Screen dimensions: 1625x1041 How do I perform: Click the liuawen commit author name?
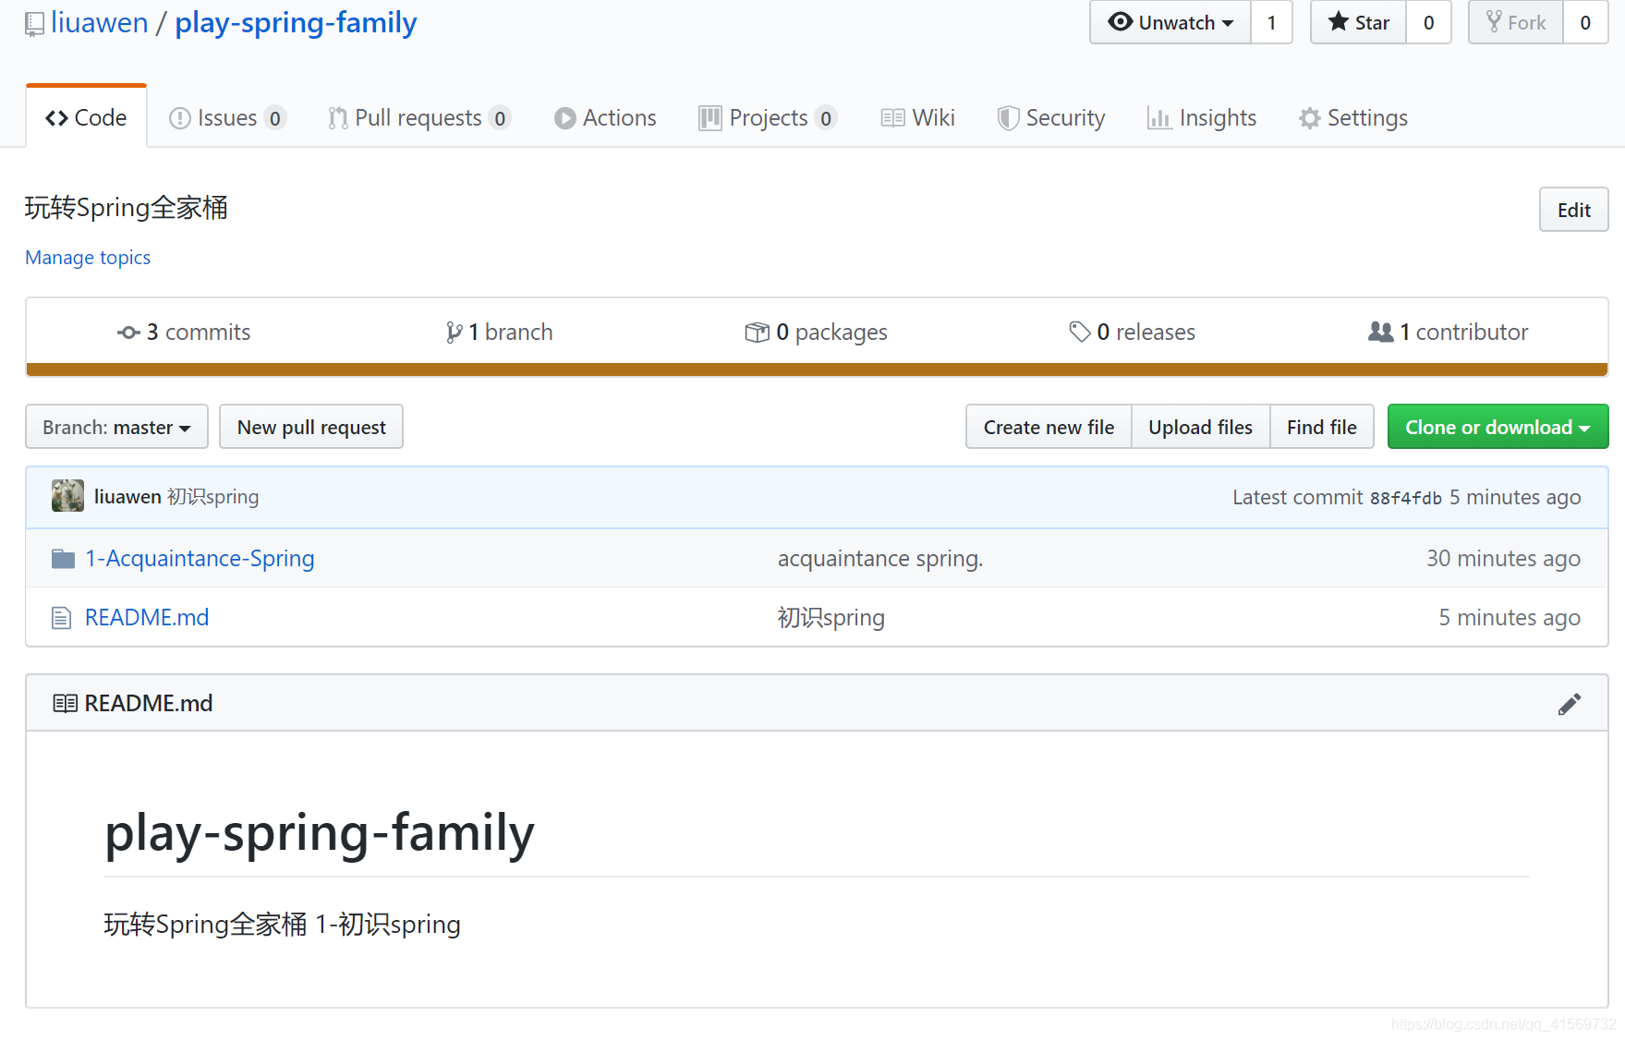pos(127,497)
